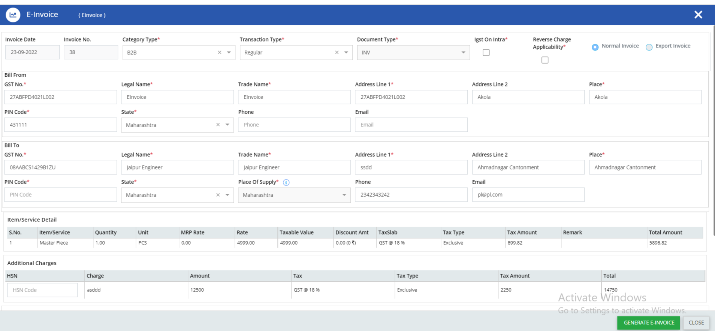Click the Close button at bottom

point(696,322)
